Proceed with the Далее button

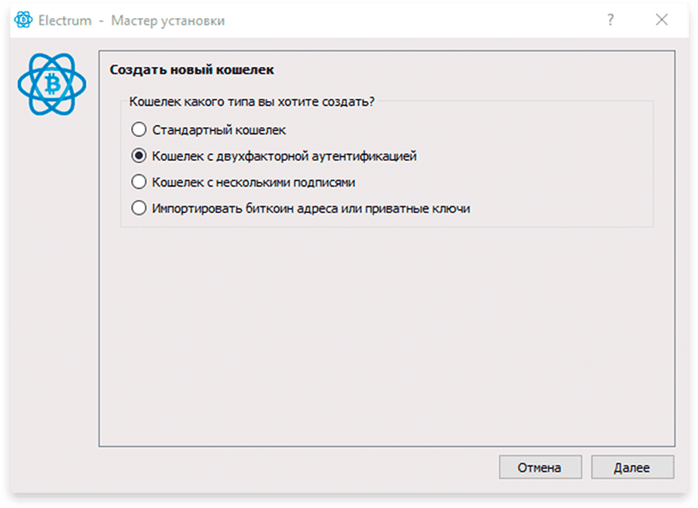pos(632,467)
